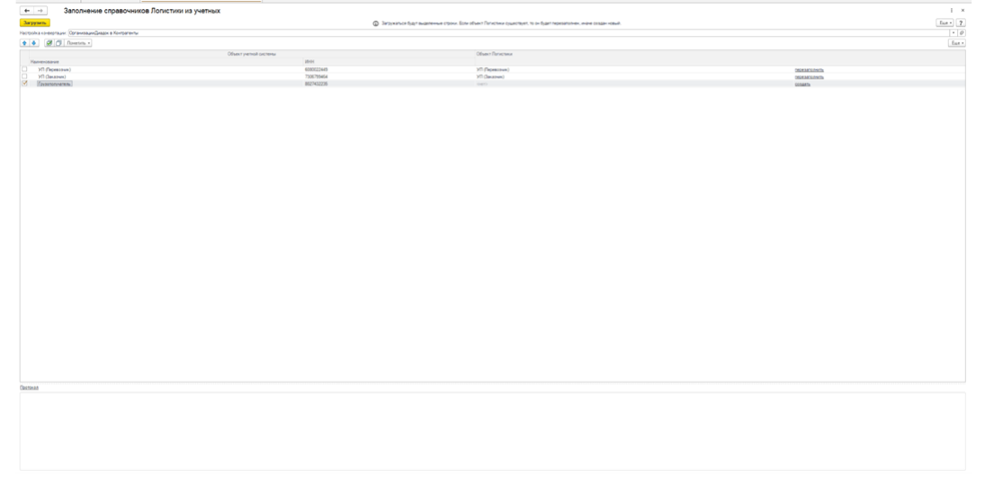Click the conversion setting input field

pyautogui.click(x=508, y=33)
